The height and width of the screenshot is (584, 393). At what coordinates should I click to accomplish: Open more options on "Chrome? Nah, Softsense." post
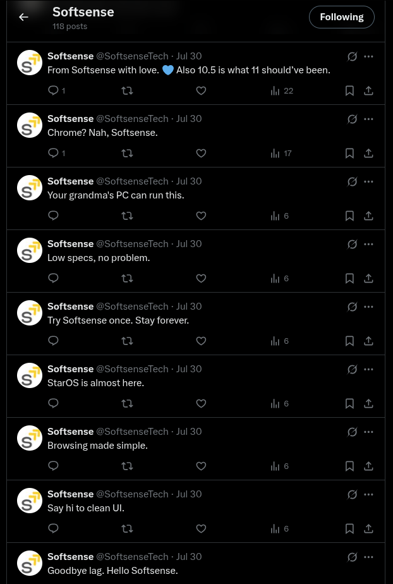click(x=369, y=119)
